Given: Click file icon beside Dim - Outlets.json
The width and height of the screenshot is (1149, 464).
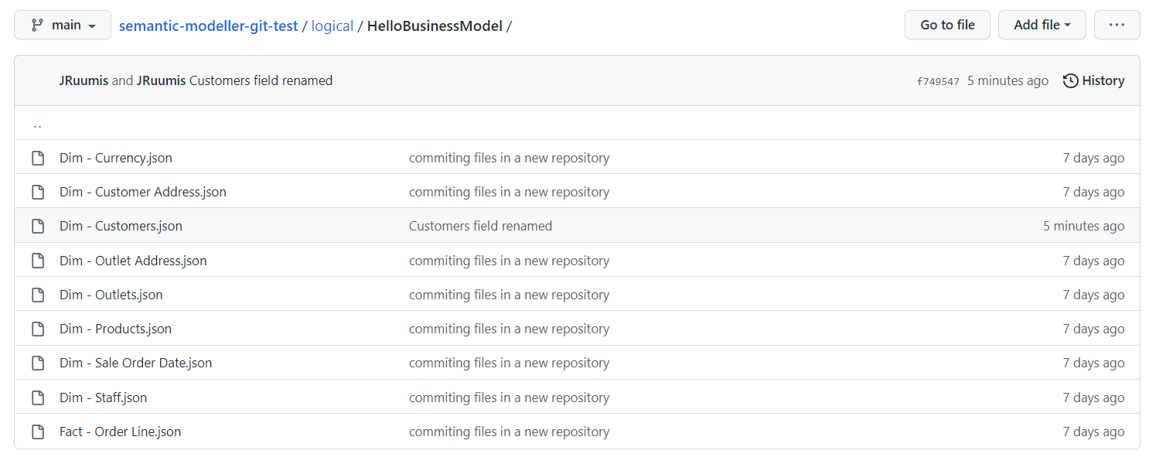Looking at the screenshot, I should [37, 295].
